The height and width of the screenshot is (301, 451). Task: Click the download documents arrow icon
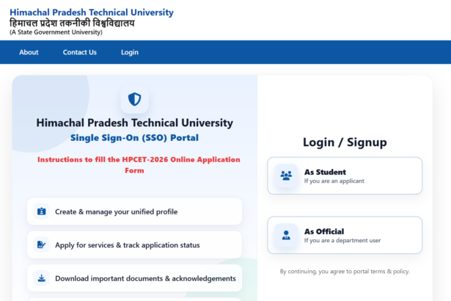click(x=41, y=278)
